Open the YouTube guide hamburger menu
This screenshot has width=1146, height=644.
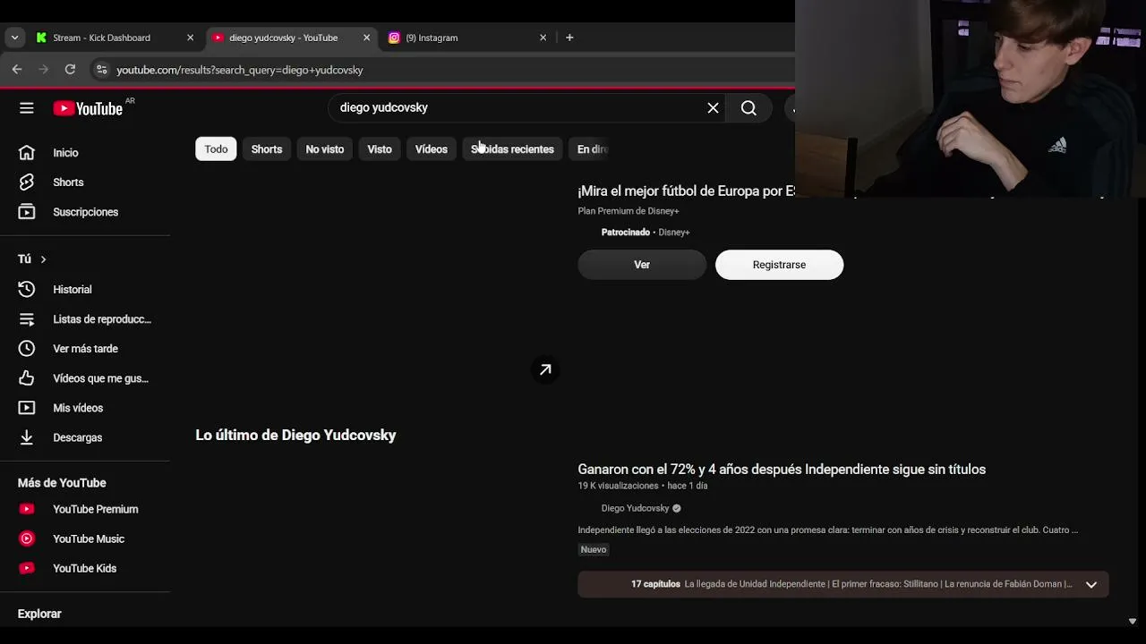pyautogui.click(x=27, y=108)
